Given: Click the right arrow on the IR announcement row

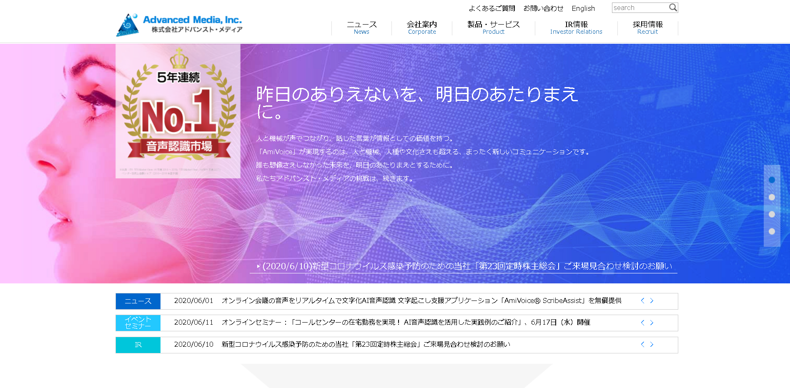Looking at the screenshot, I should click(651, 344).
